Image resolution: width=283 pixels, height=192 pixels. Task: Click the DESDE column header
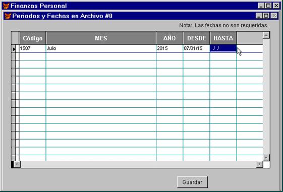click(x=196, y=38)
